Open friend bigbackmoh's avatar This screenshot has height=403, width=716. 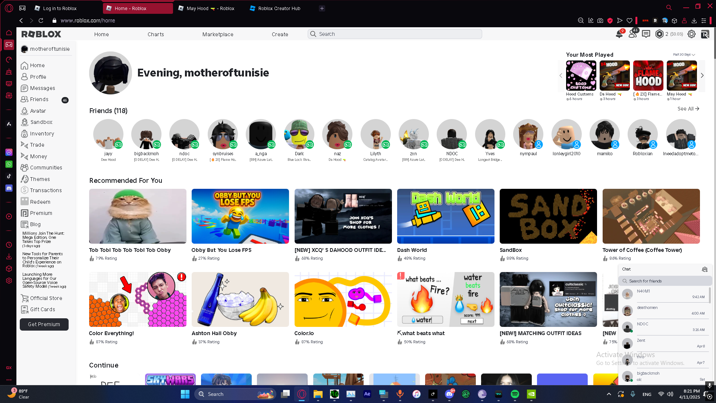(x=146, y=134)
